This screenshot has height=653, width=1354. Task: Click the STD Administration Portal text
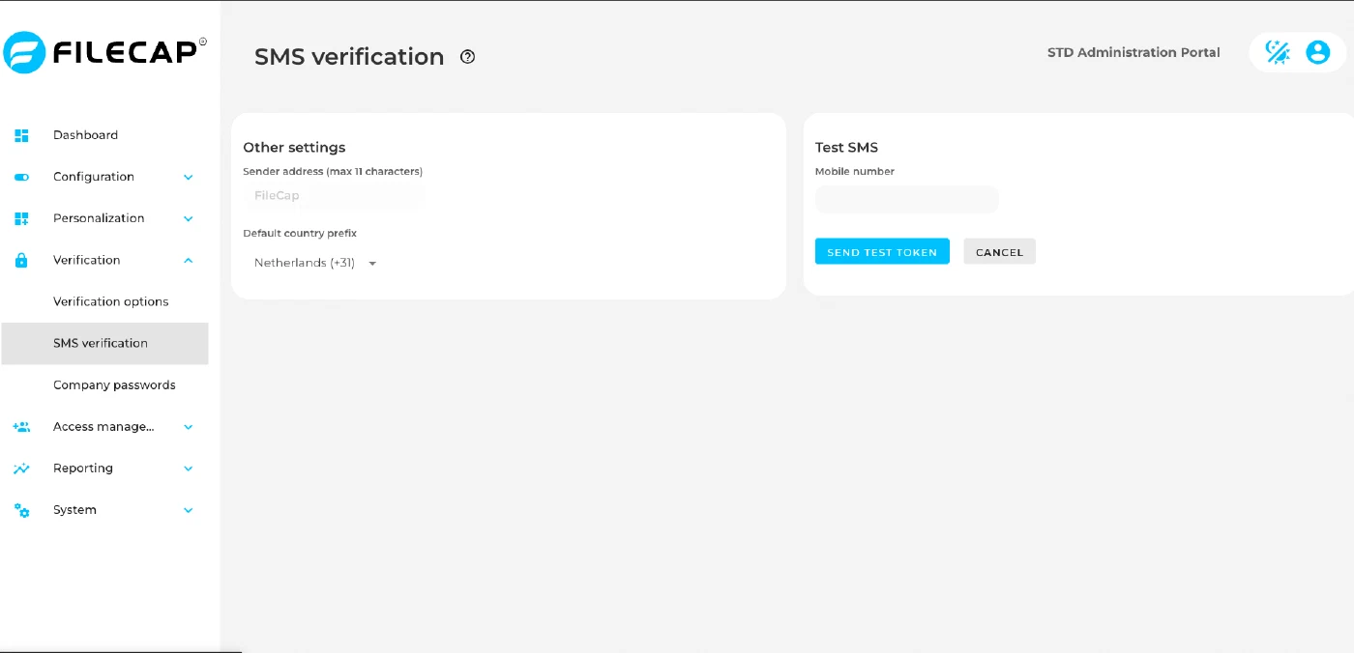click(x=1133, y=52)
